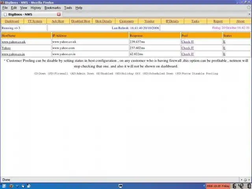The image size is (252, 189).
Task: Open the KDE start menu icon in taskbar
Action: (4, 186)
